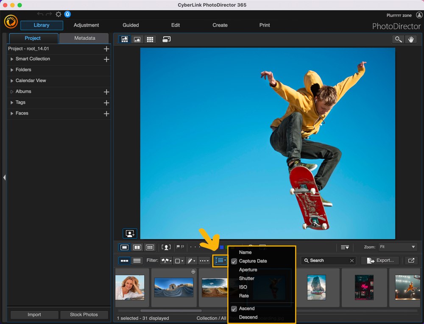Select the pan hand tool

tap(411, 39)
